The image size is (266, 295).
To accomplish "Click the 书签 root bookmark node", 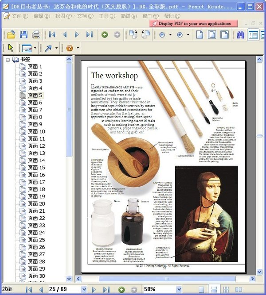I will (x=25, y=59).
